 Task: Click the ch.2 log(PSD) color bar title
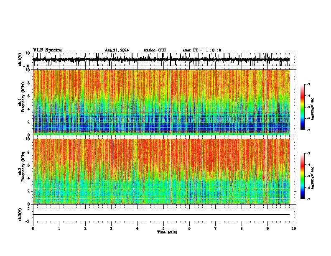pyautogui.click(x=313, y=178)
